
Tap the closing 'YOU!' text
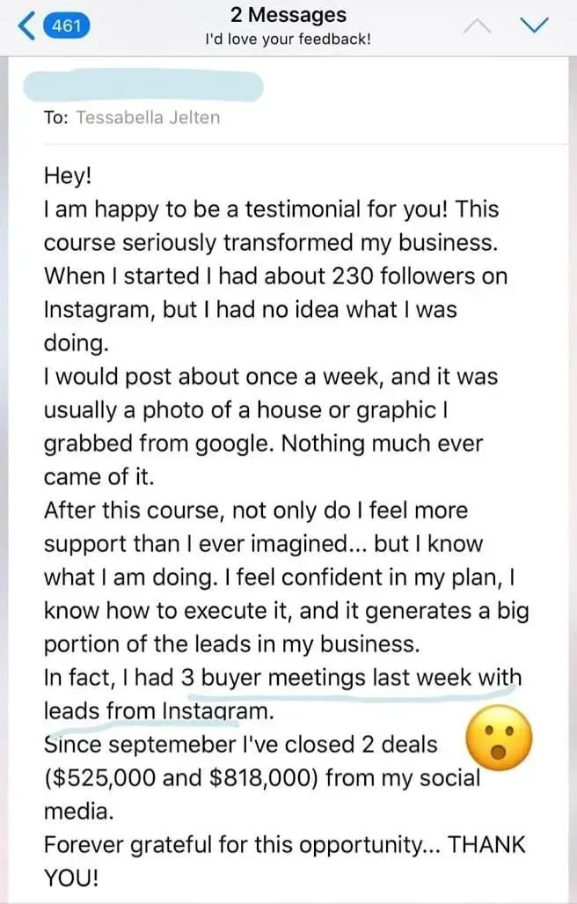[71, 878]
